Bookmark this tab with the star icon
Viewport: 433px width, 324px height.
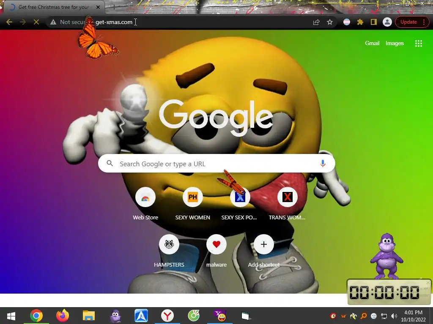point(330,22)
